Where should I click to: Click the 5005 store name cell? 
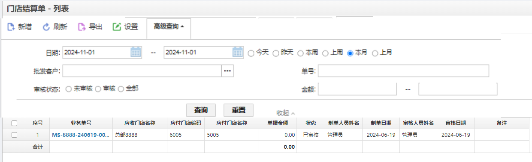pos(232,135)
